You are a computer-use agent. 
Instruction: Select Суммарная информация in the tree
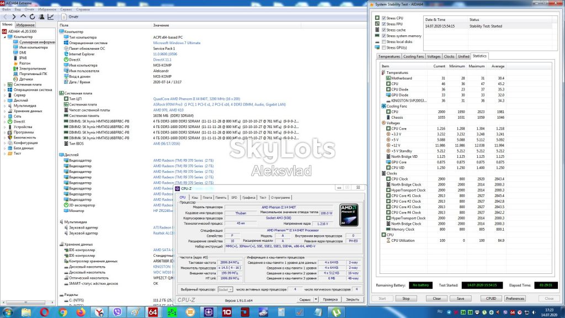37,42
